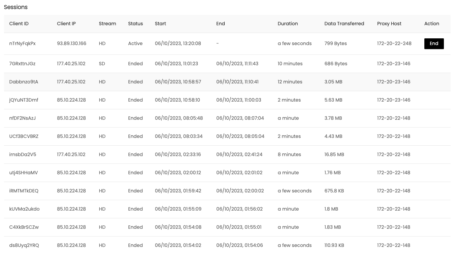Select client ID iRMTMTkDEQ
Viewport: 455px width, 254px height.
24,191
